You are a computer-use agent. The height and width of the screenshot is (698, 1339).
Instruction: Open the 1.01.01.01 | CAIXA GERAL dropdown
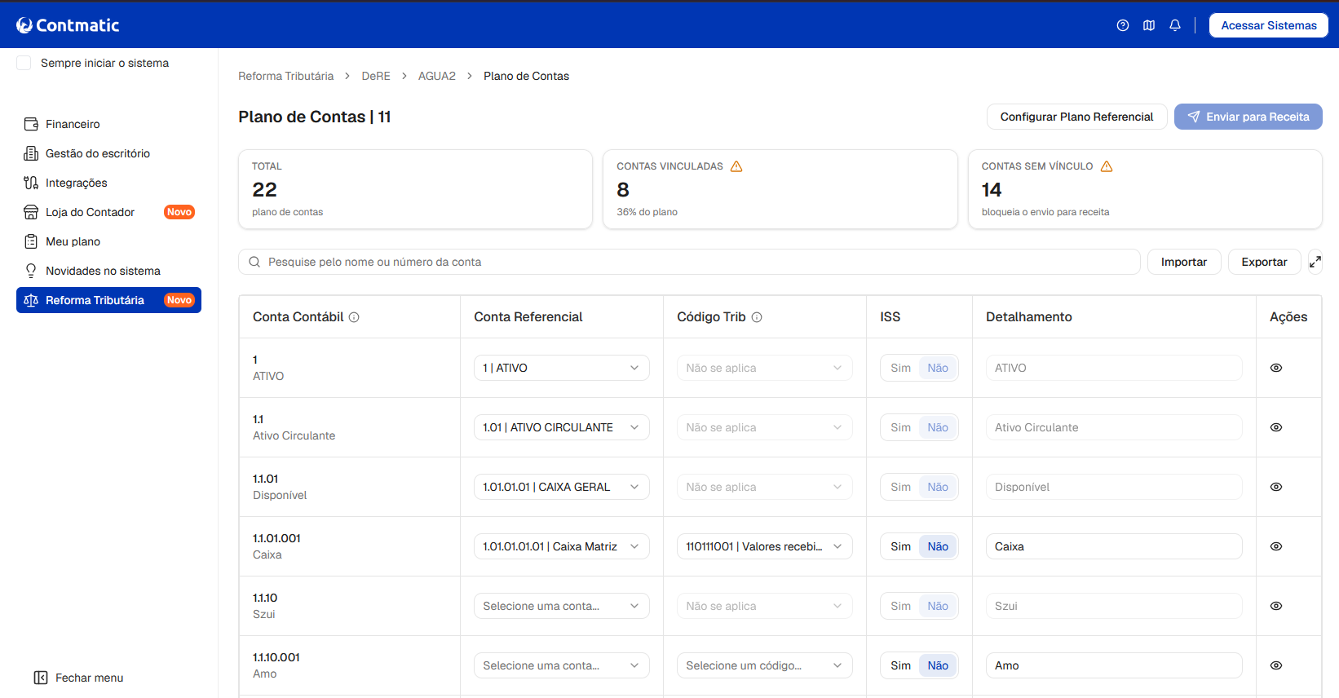[x=561, y=487]
